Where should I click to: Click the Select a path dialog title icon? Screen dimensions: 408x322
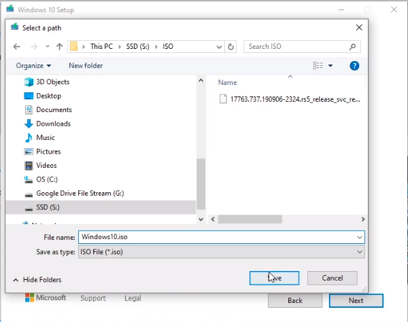[x=14, y=26]
